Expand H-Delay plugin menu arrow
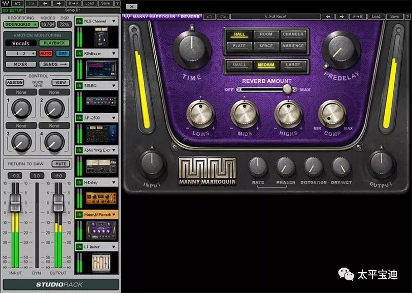Screen dimensions: 412x293 (x=114, y=182)
